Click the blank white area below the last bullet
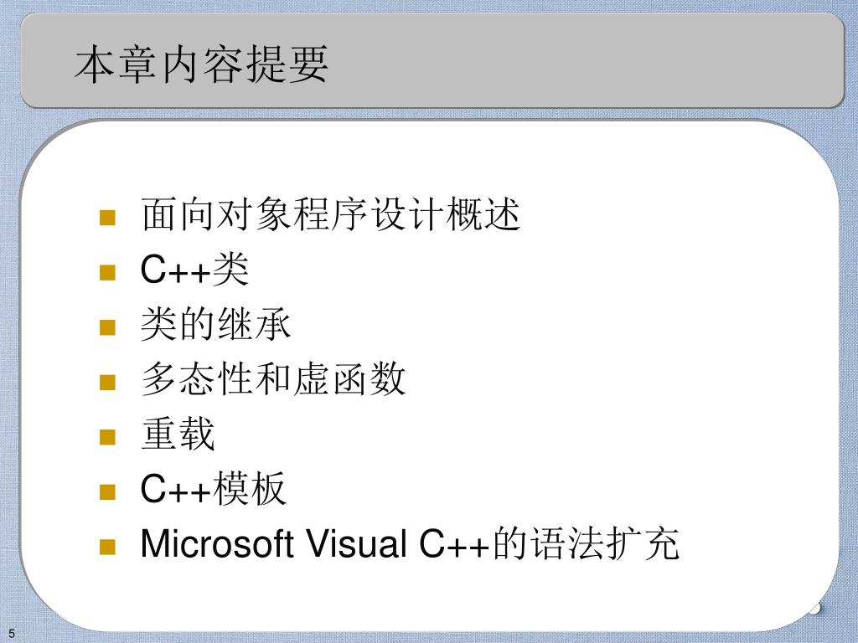858x643 pixels. (x=426, y=596)
